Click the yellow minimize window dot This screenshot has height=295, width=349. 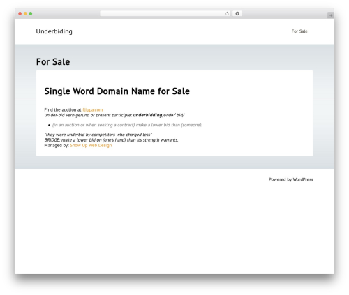click(x=25, y=13)
